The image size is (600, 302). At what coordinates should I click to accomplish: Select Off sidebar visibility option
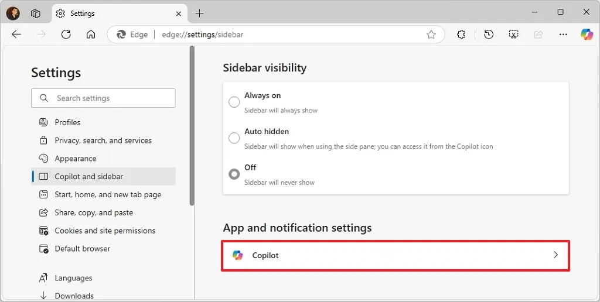click(x=234, y=174)
